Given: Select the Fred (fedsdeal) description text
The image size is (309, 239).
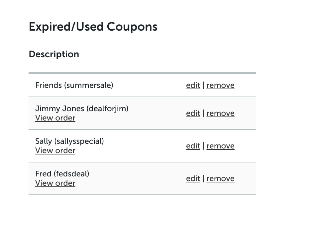Looking at the screenshot, I should [62, 174].
